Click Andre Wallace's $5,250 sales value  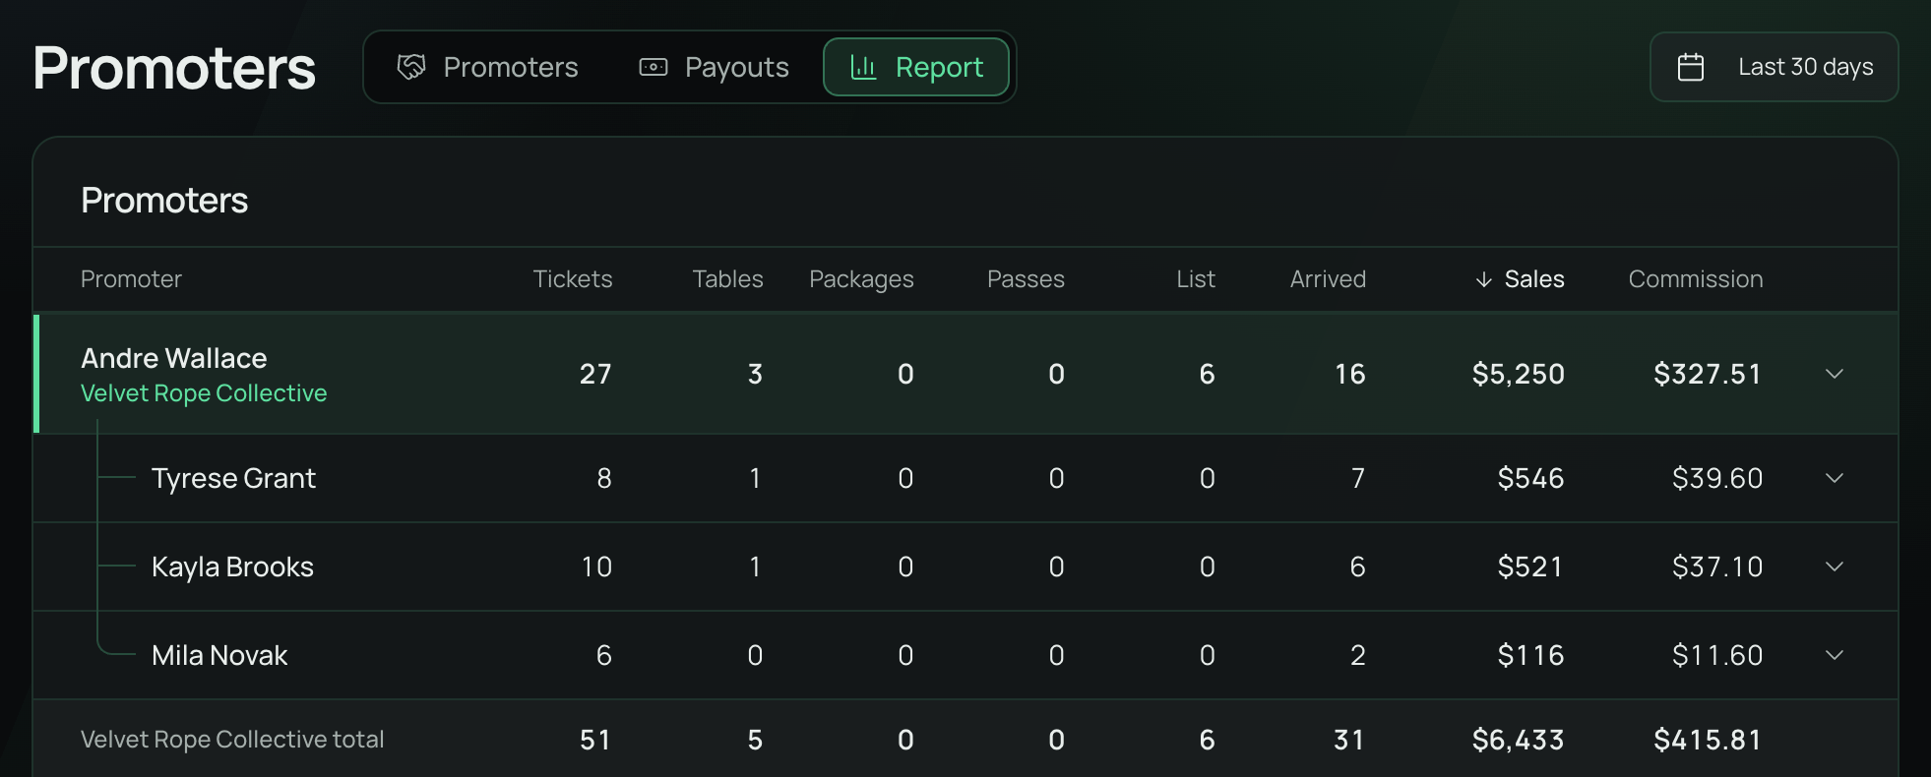point(1518,374)
